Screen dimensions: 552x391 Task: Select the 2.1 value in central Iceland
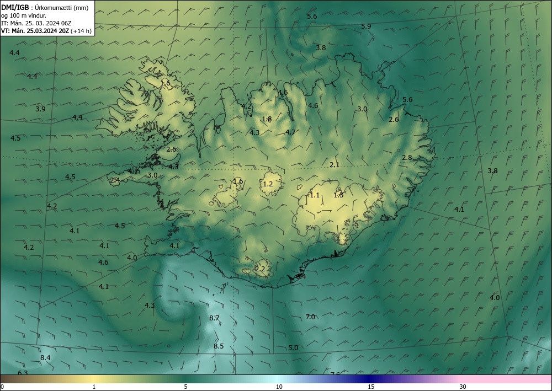[335, 164]
